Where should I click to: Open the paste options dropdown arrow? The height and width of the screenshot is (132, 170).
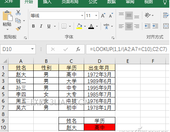(x=7, y=29)
